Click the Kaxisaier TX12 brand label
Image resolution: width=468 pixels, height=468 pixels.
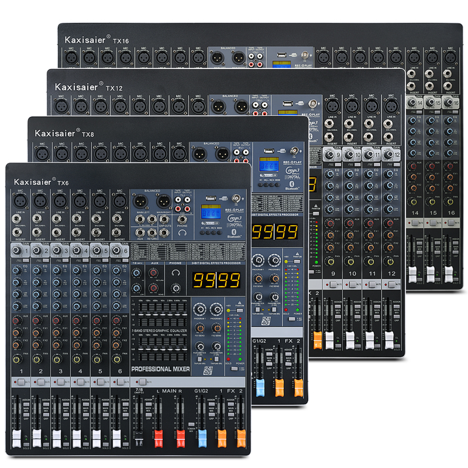89,87
